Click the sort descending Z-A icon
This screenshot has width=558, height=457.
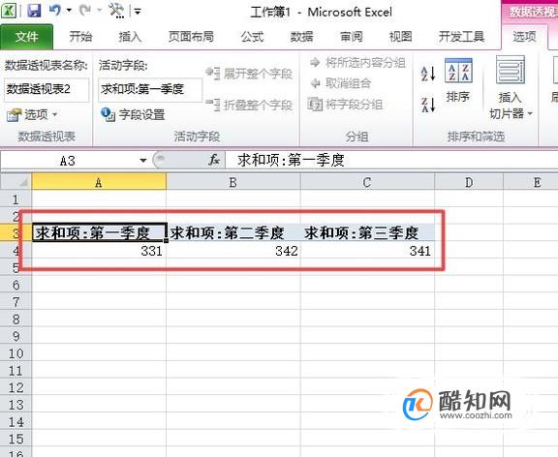428,105
